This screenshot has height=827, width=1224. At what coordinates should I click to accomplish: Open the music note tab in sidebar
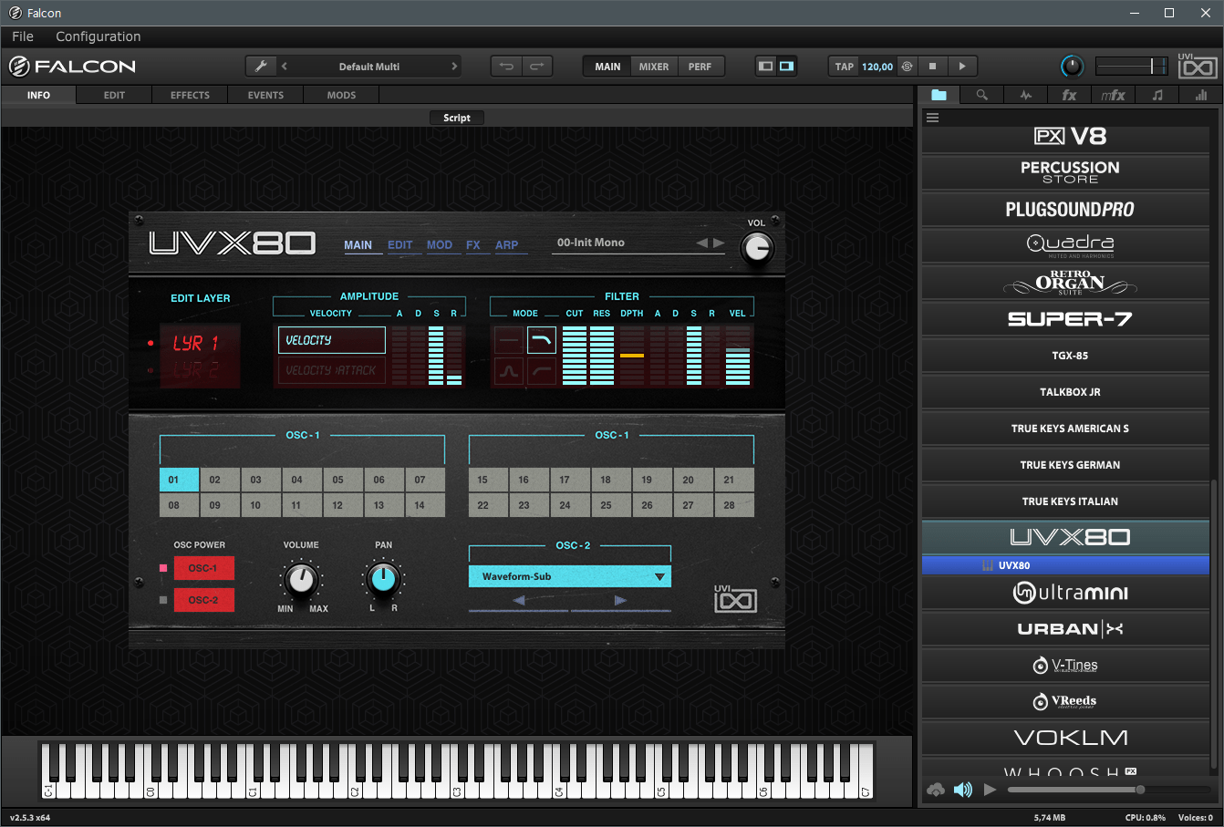[1157, 95]
